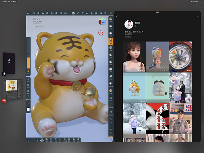Open the Symmetry triangle menu in top bar
Viewport: 204px width, 153px height.
click(92, 13)
